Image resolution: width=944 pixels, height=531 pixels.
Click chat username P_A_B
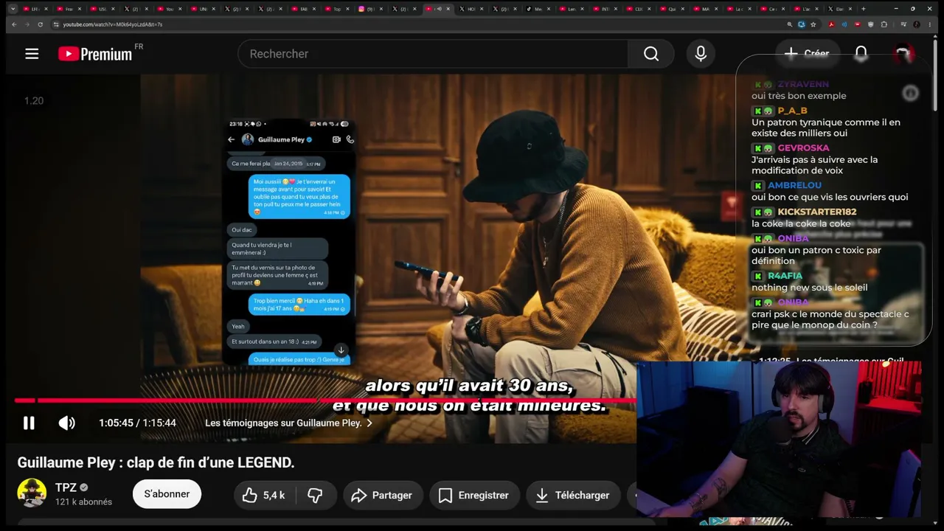click(x=792, y=111)
